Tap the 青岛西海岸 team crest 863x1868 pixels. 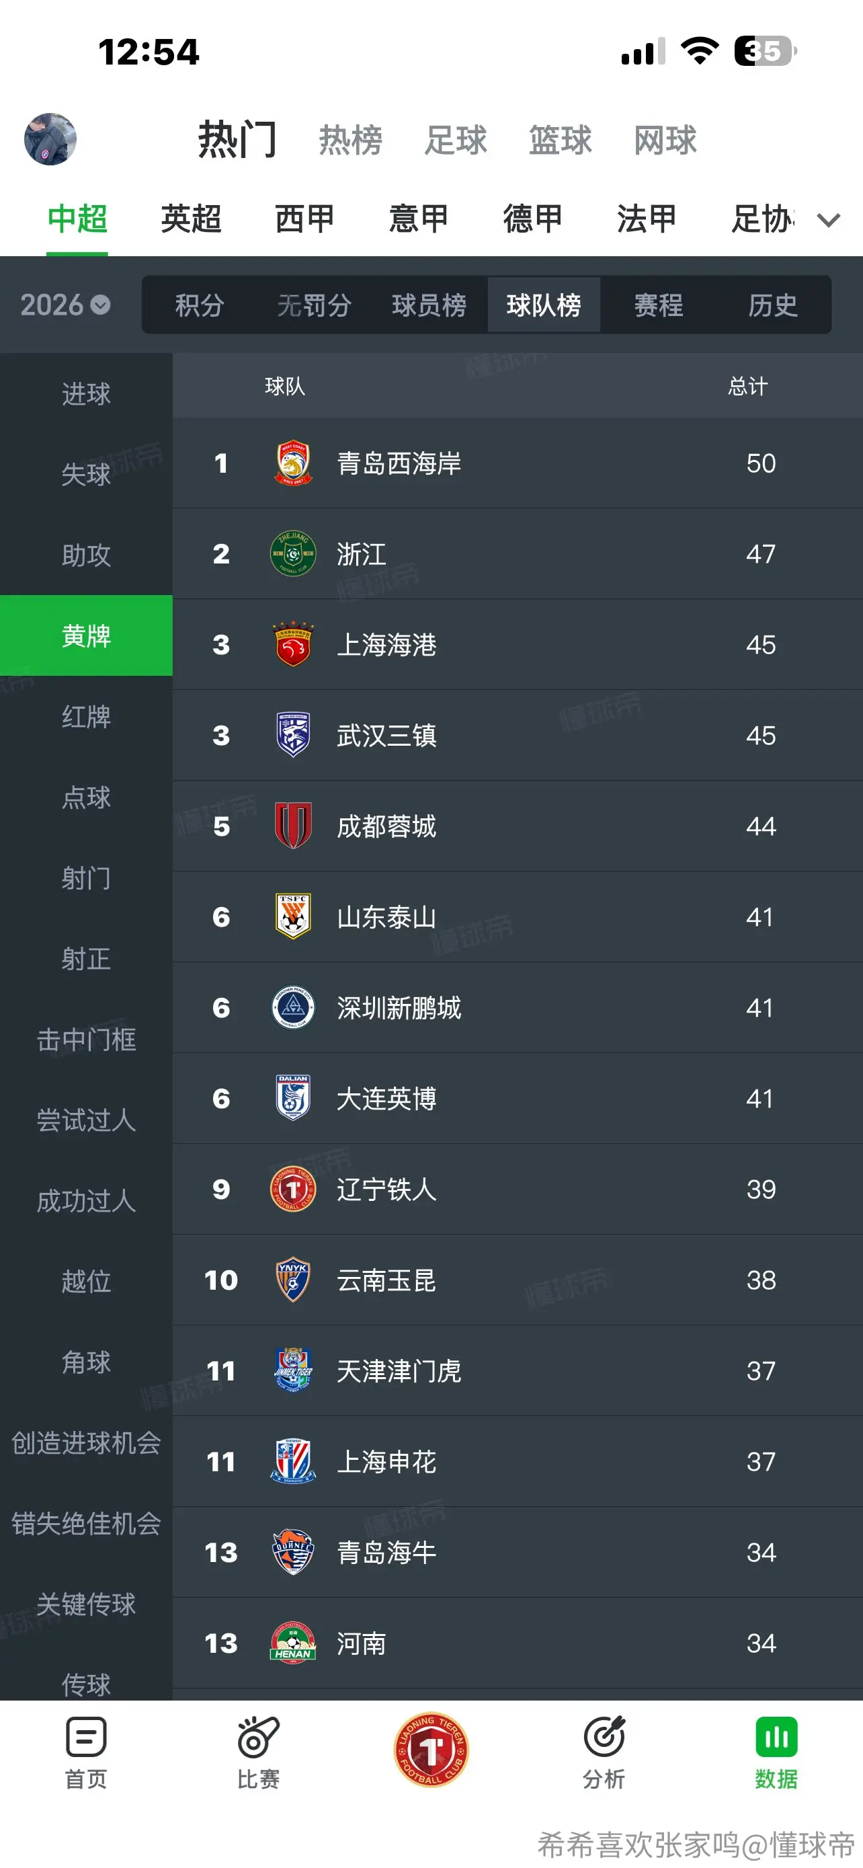(x=294, y=463)
